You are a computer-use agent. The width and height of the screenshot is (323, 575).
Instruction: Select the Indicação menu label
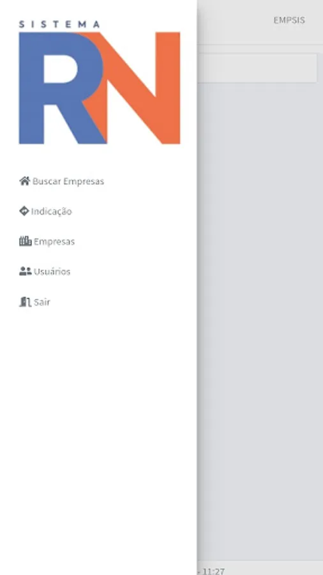pos(51,211)
